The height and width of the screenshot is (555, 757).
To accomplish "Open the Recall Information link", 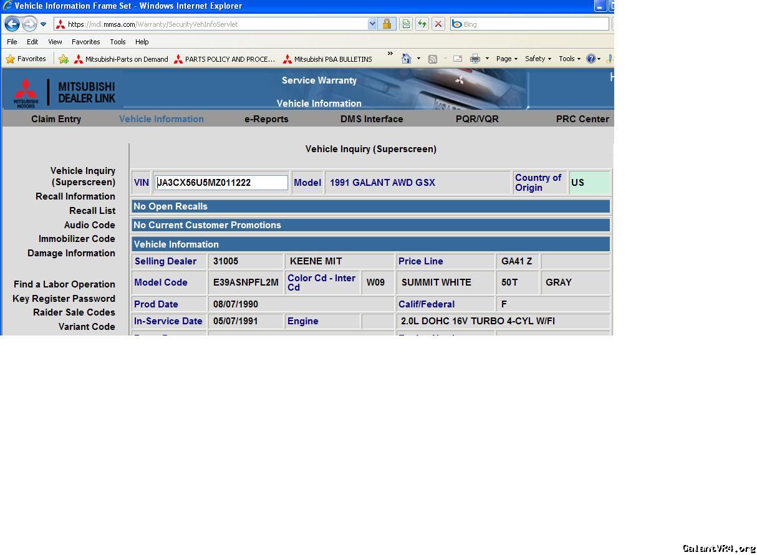I will (x=75, y=196).
